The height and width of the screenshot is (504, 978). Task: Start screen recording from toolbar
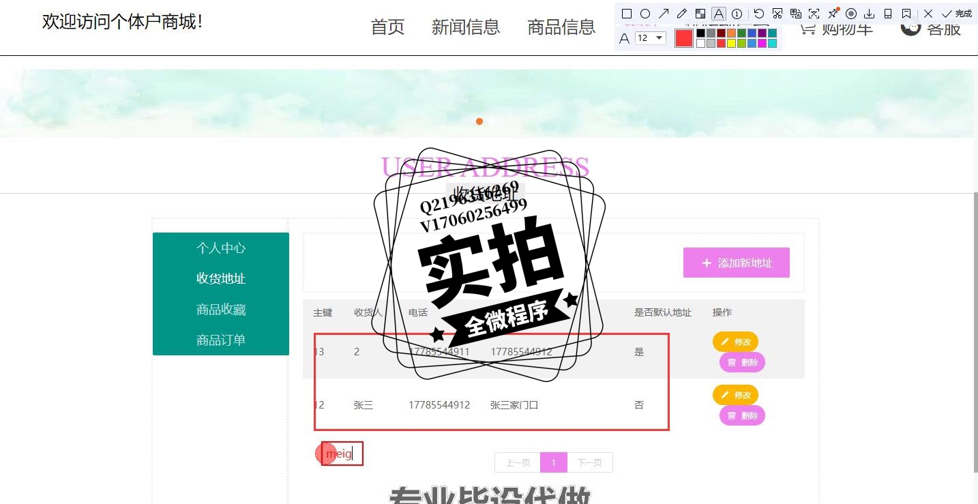pos(851,14)
